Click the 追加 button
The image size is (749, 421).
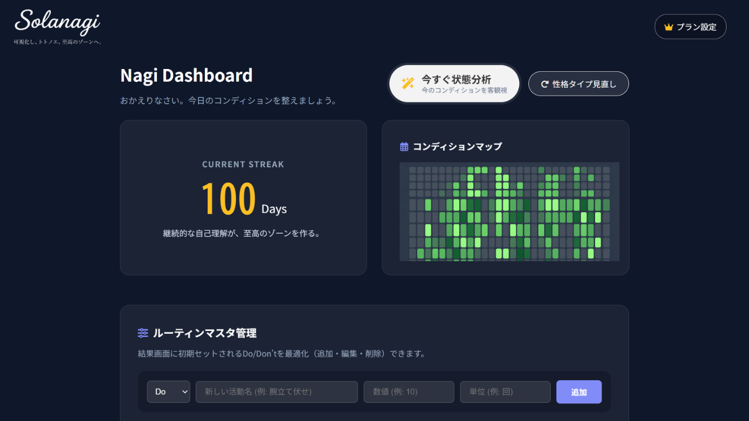pos(579,392)
